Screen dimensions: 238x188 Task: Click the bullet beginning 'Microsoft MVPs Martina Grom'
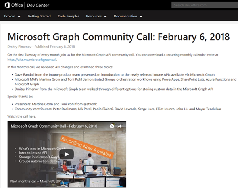pos(125,82)
